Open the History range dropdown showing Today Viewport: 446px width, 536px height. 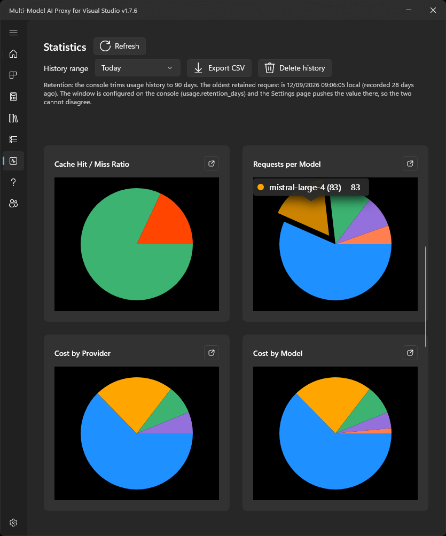(137, 68)
